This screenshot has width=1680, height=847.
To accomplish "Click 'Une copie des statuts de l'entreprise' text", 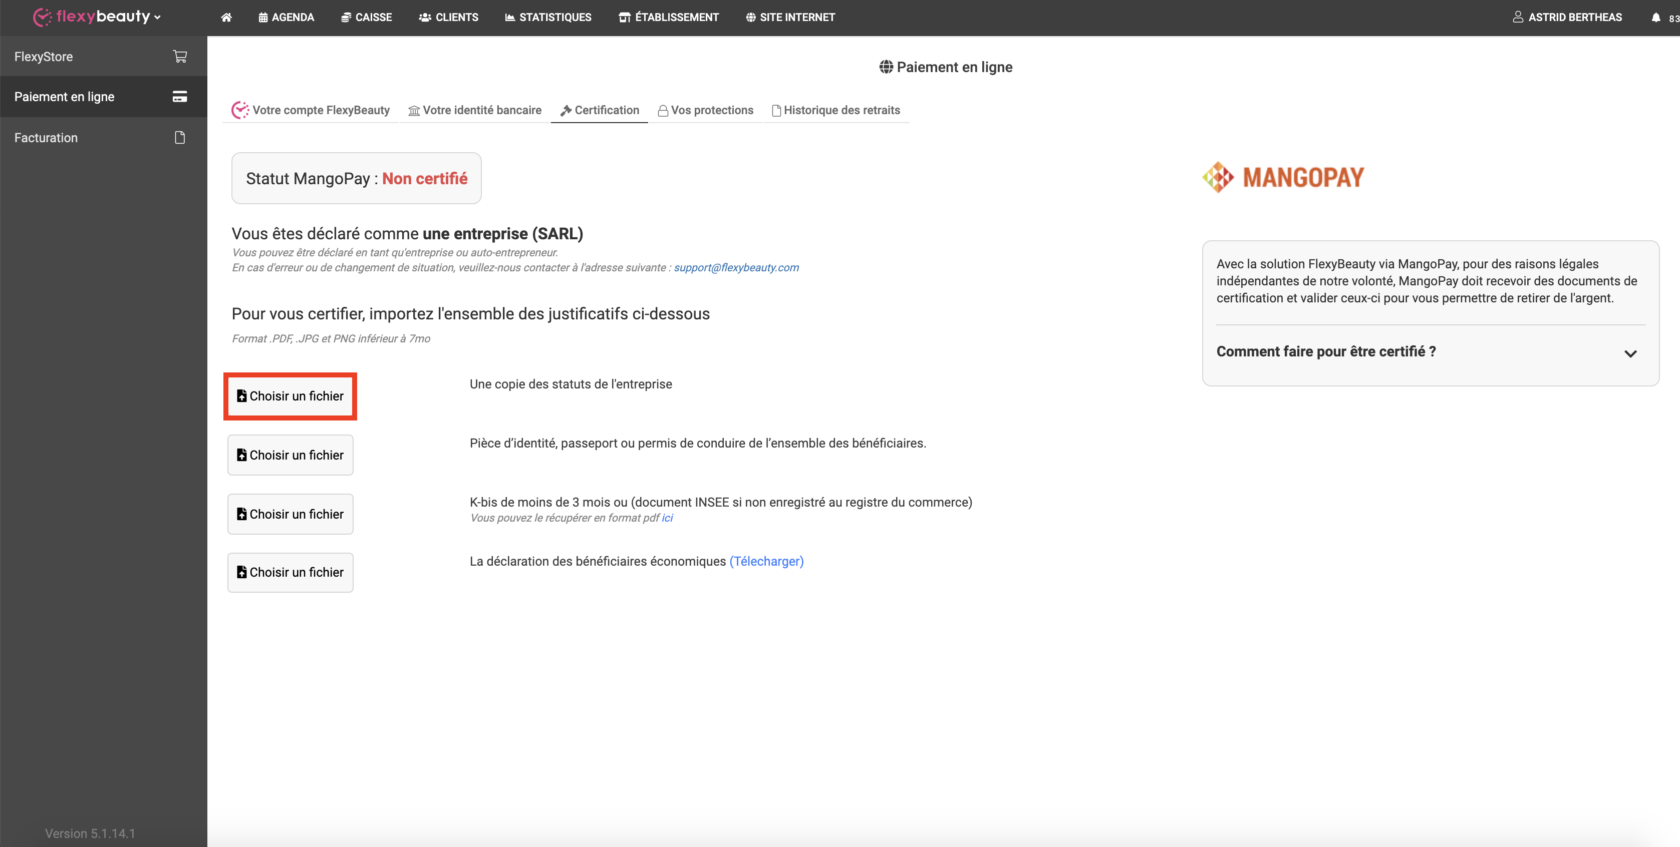I will 571,384.
